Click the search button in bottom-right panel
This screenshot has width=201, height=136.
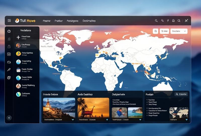point(181,94)
